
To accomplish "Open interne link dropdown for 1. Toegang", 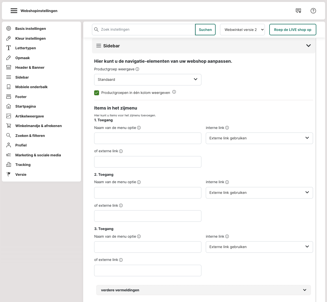I will point(259,138).
